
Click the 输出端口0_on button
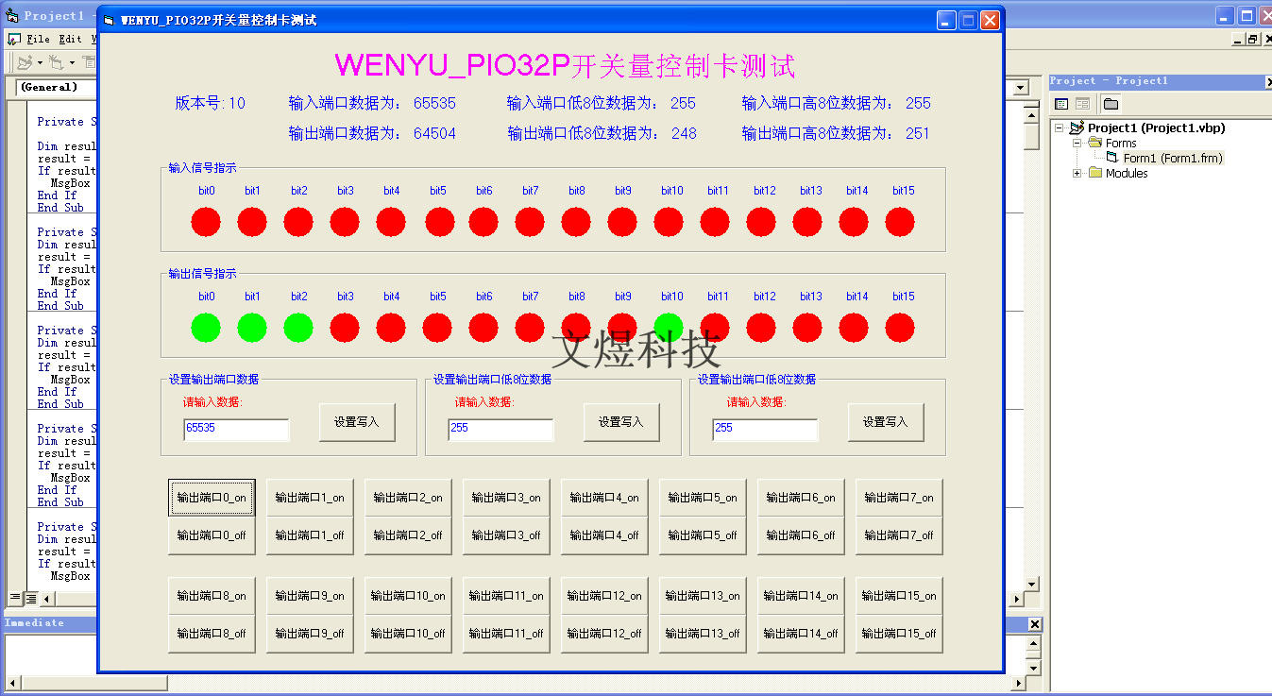(x=212, y=498)
